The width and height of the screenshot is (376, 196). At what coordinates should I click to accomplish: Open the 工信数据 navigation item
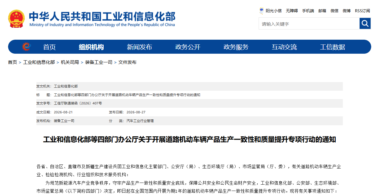click(332, 47)
